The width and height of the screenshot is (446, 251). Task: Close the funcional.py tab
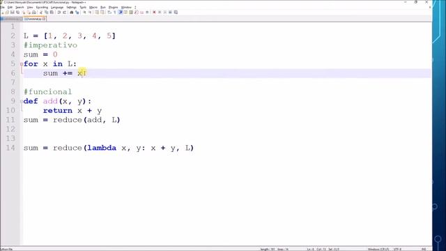[x=44, y=19]
